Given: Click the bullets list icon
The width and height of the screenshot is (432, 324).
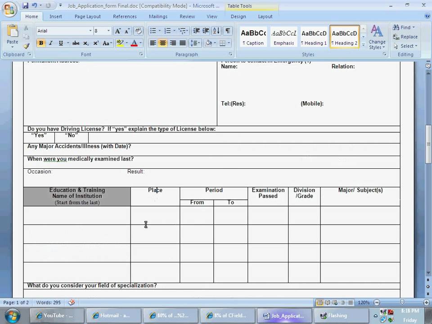Looking at the screenshot, I should 153,31.
